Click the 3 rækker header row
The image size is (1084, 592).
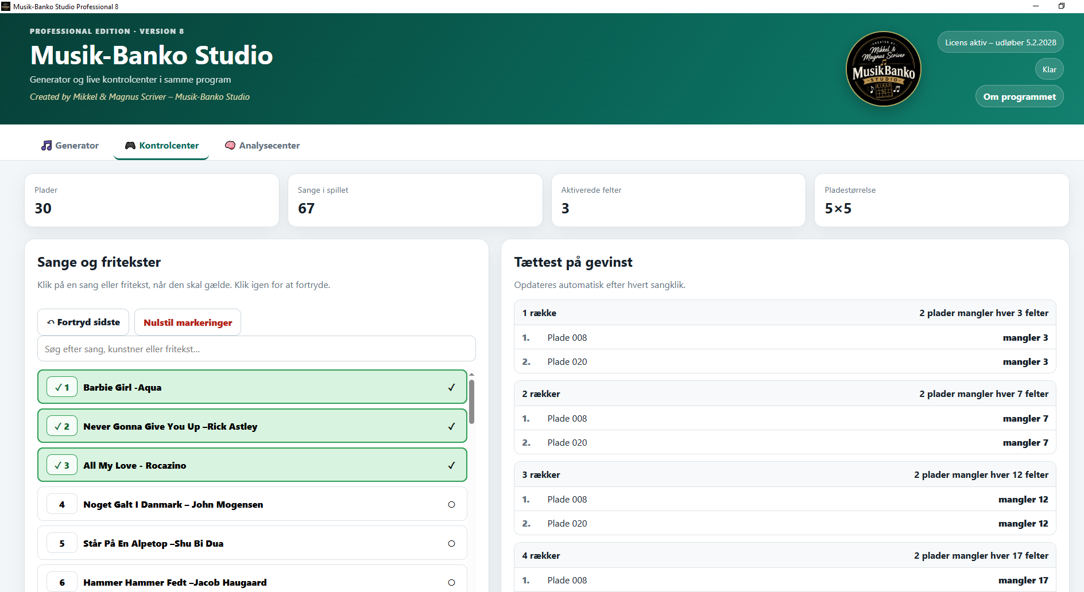click(785, 474)
